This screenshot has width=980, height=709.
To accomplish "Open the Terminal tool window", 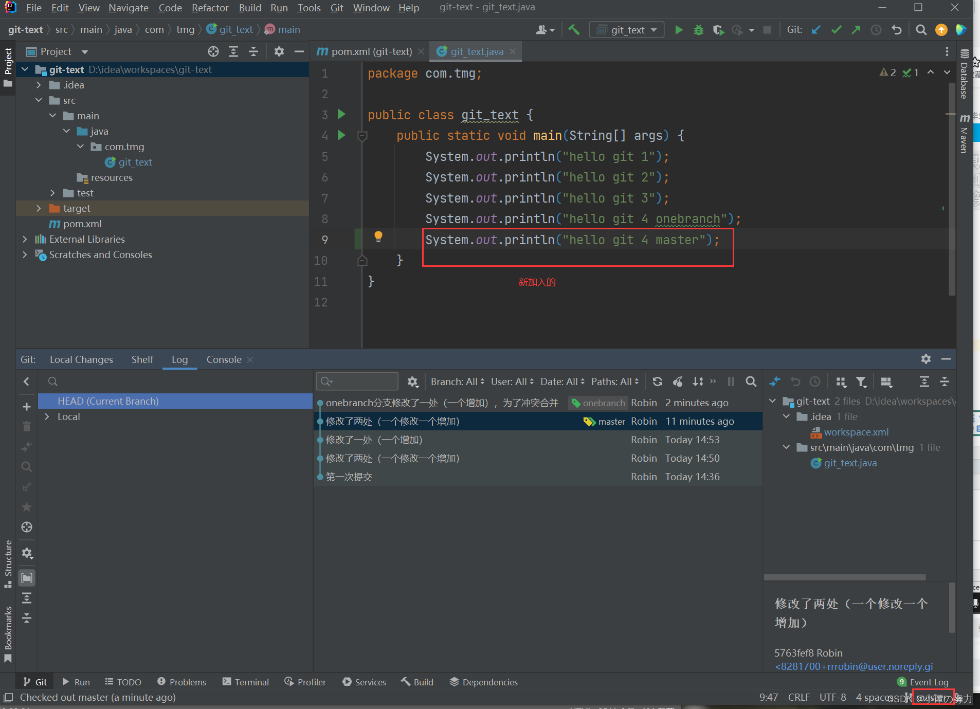I will click(x=246, y=682).
